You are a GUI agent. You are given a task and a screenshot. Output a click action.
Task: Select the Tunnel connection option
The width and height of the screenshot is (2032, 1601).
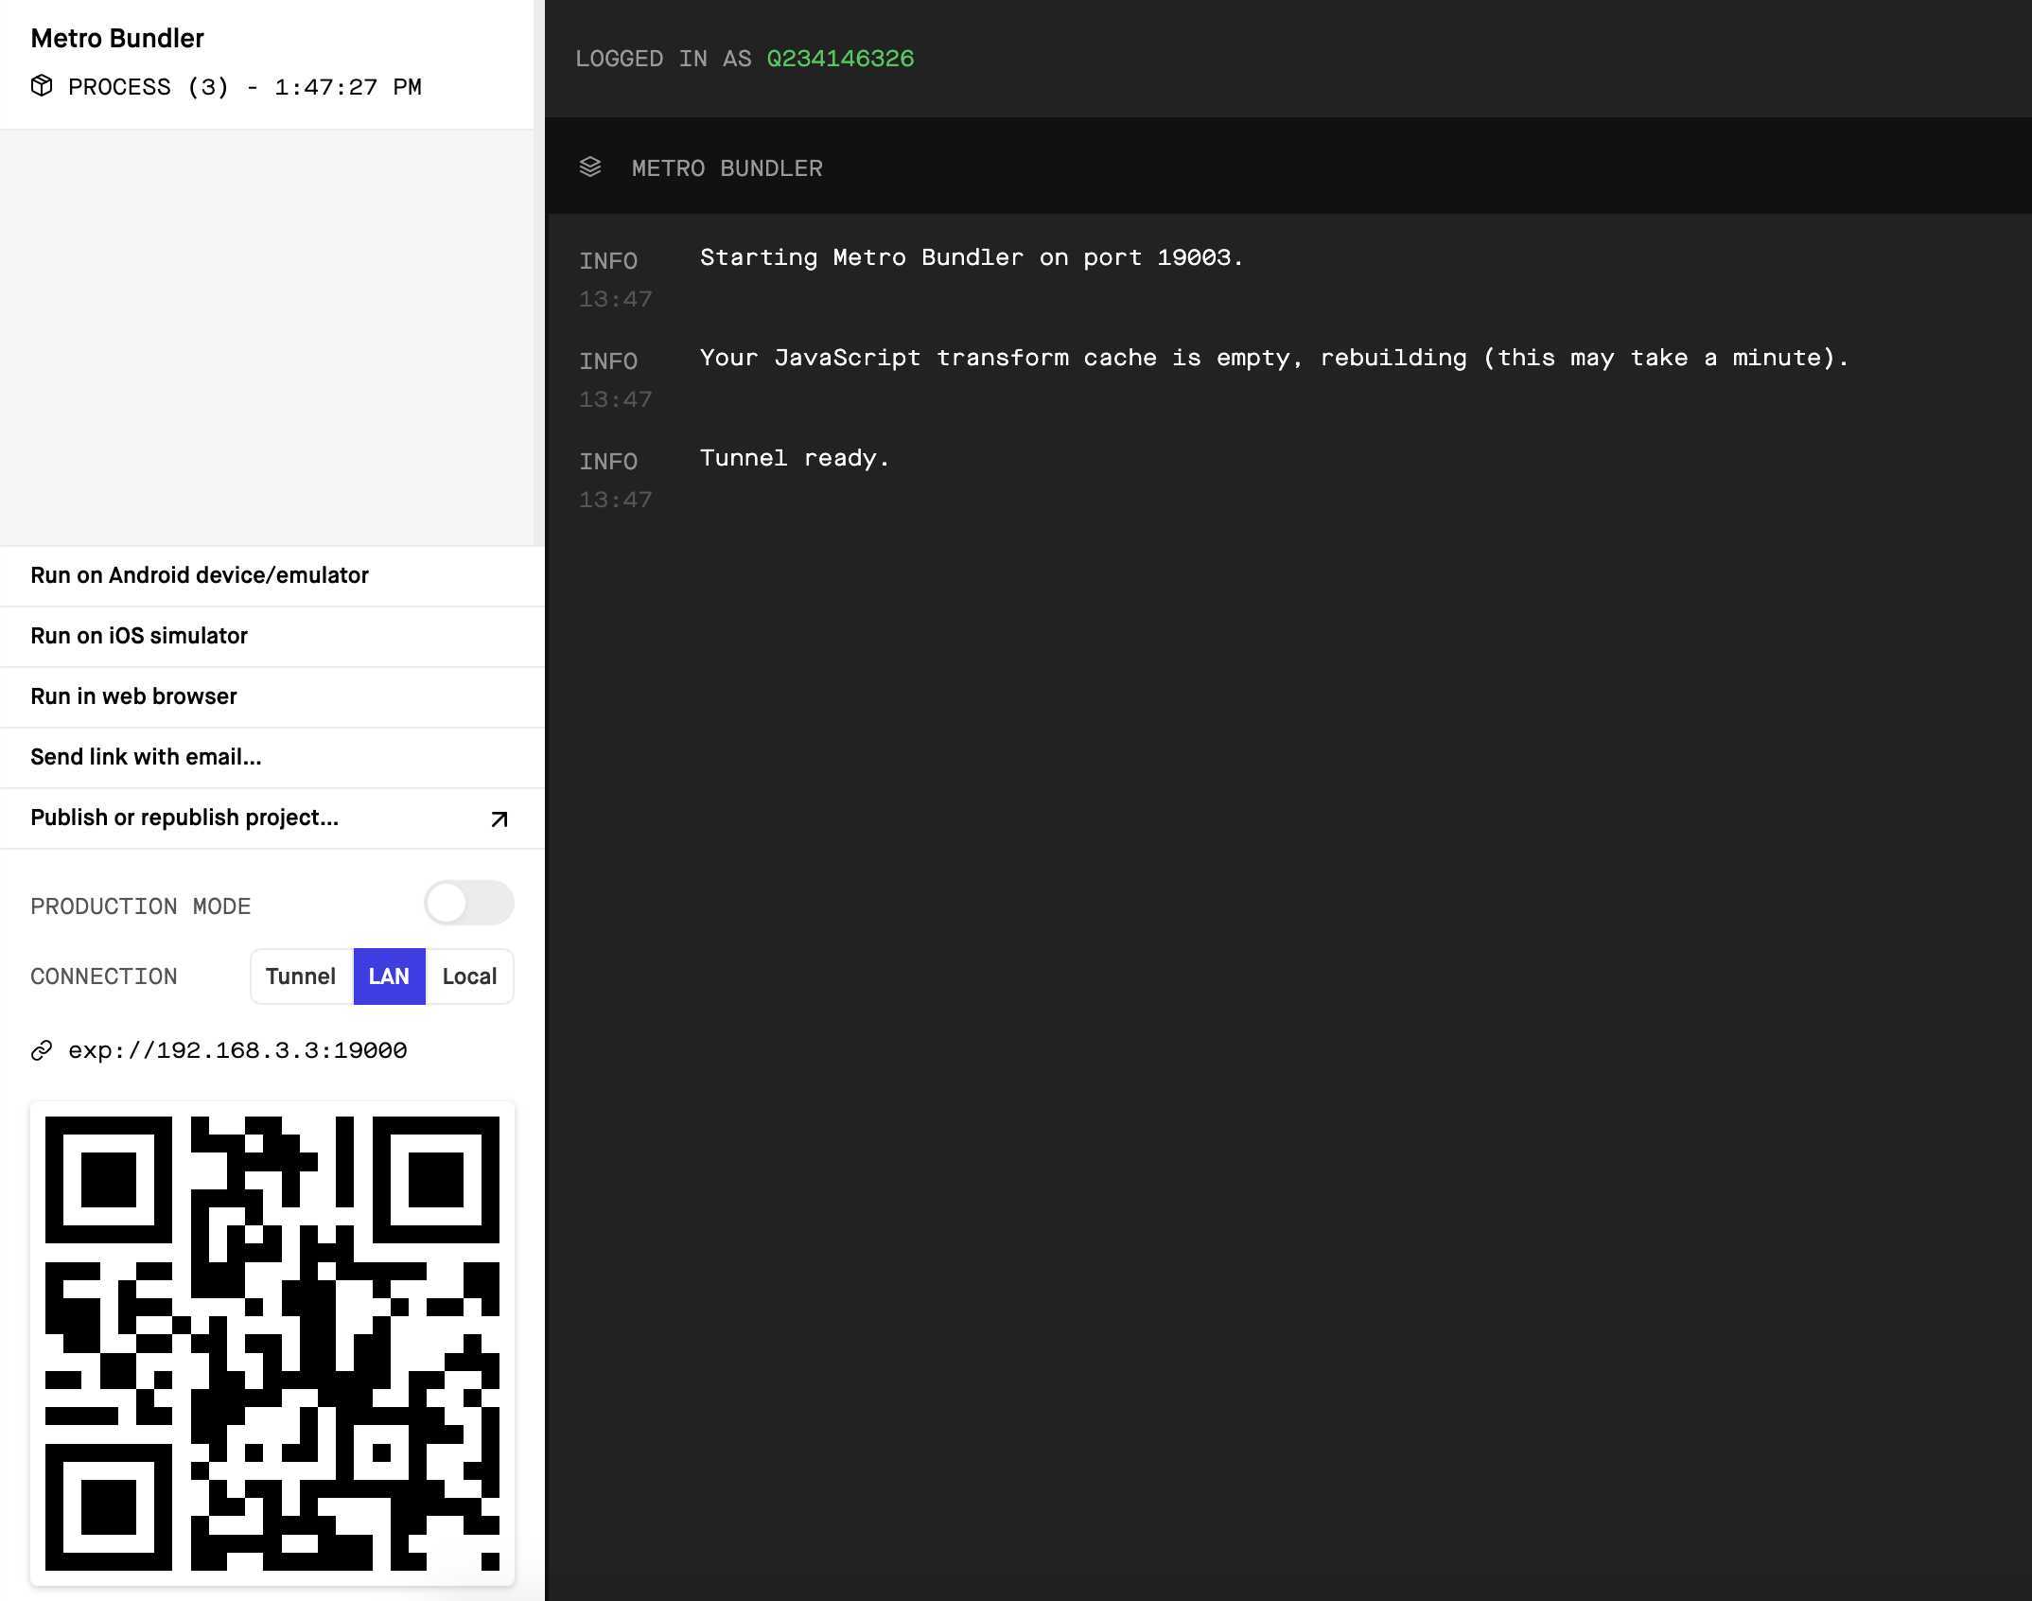pos(301,976)
